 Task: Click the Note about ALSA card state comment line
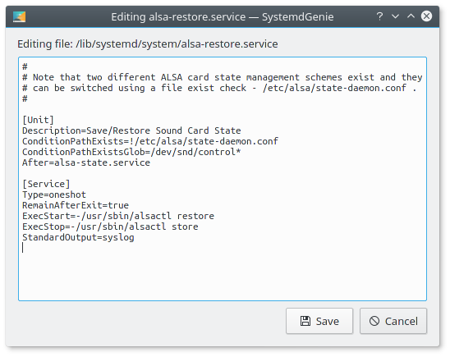pos(223,77)
